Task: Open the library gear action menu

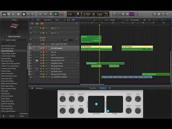Action: [x=4, y=116]
